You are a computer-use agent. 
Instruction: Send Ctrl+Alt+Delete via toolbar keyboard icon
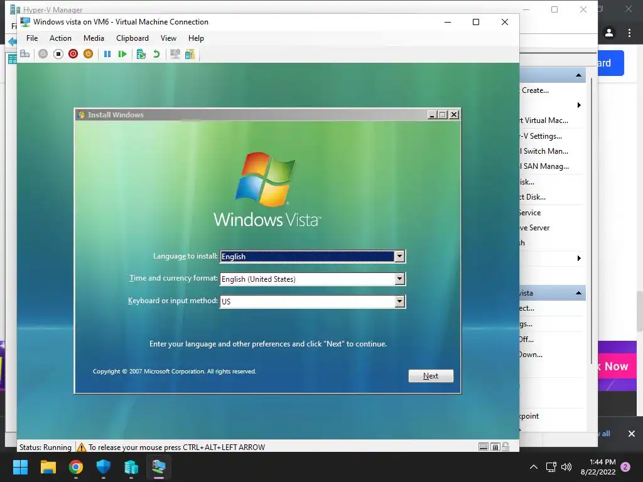pyautogui.click(x=25, y=54)
